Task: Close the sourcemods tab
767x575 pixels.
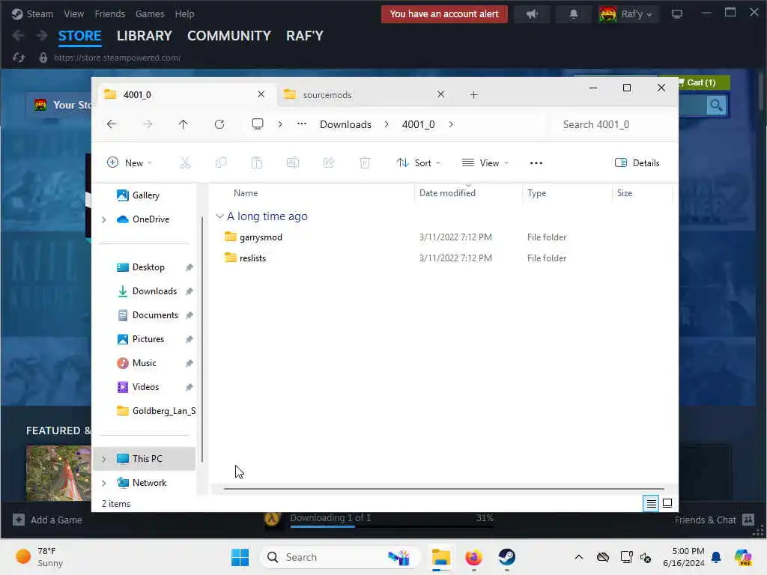Action: click(x=440, y=94)
